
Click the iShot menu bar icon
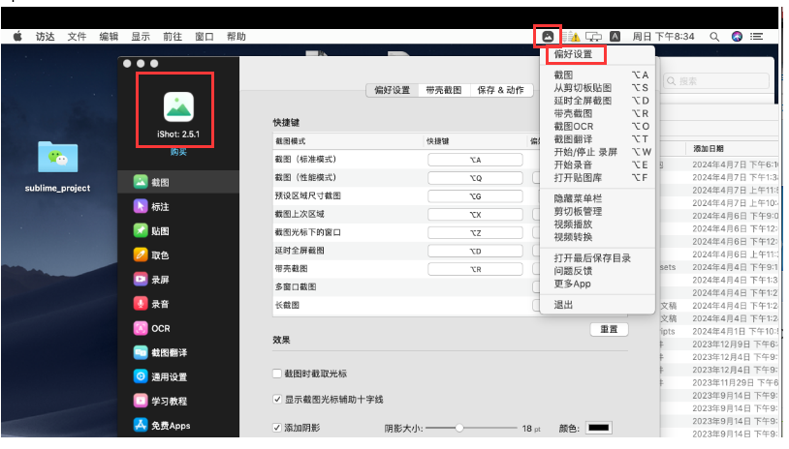tap(548, 36)
